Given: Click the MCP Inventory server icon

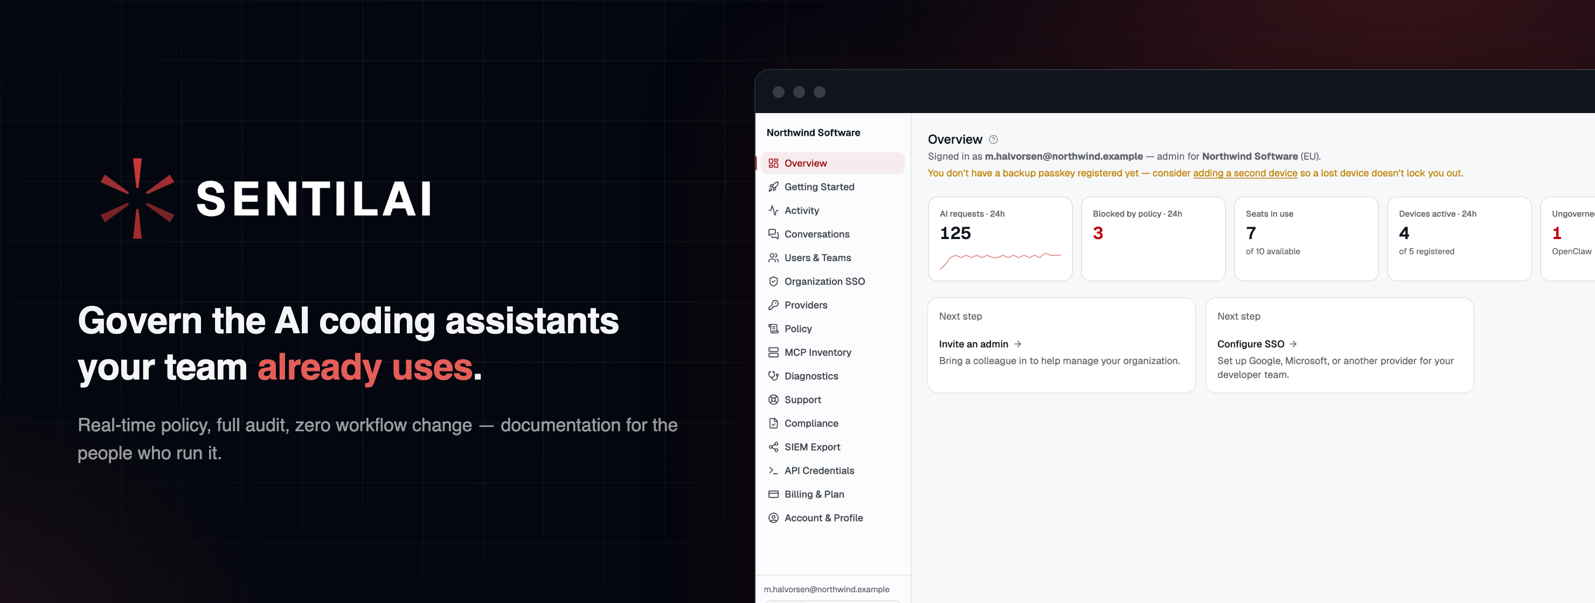Looking at the screenshot, I should (773, 353).
